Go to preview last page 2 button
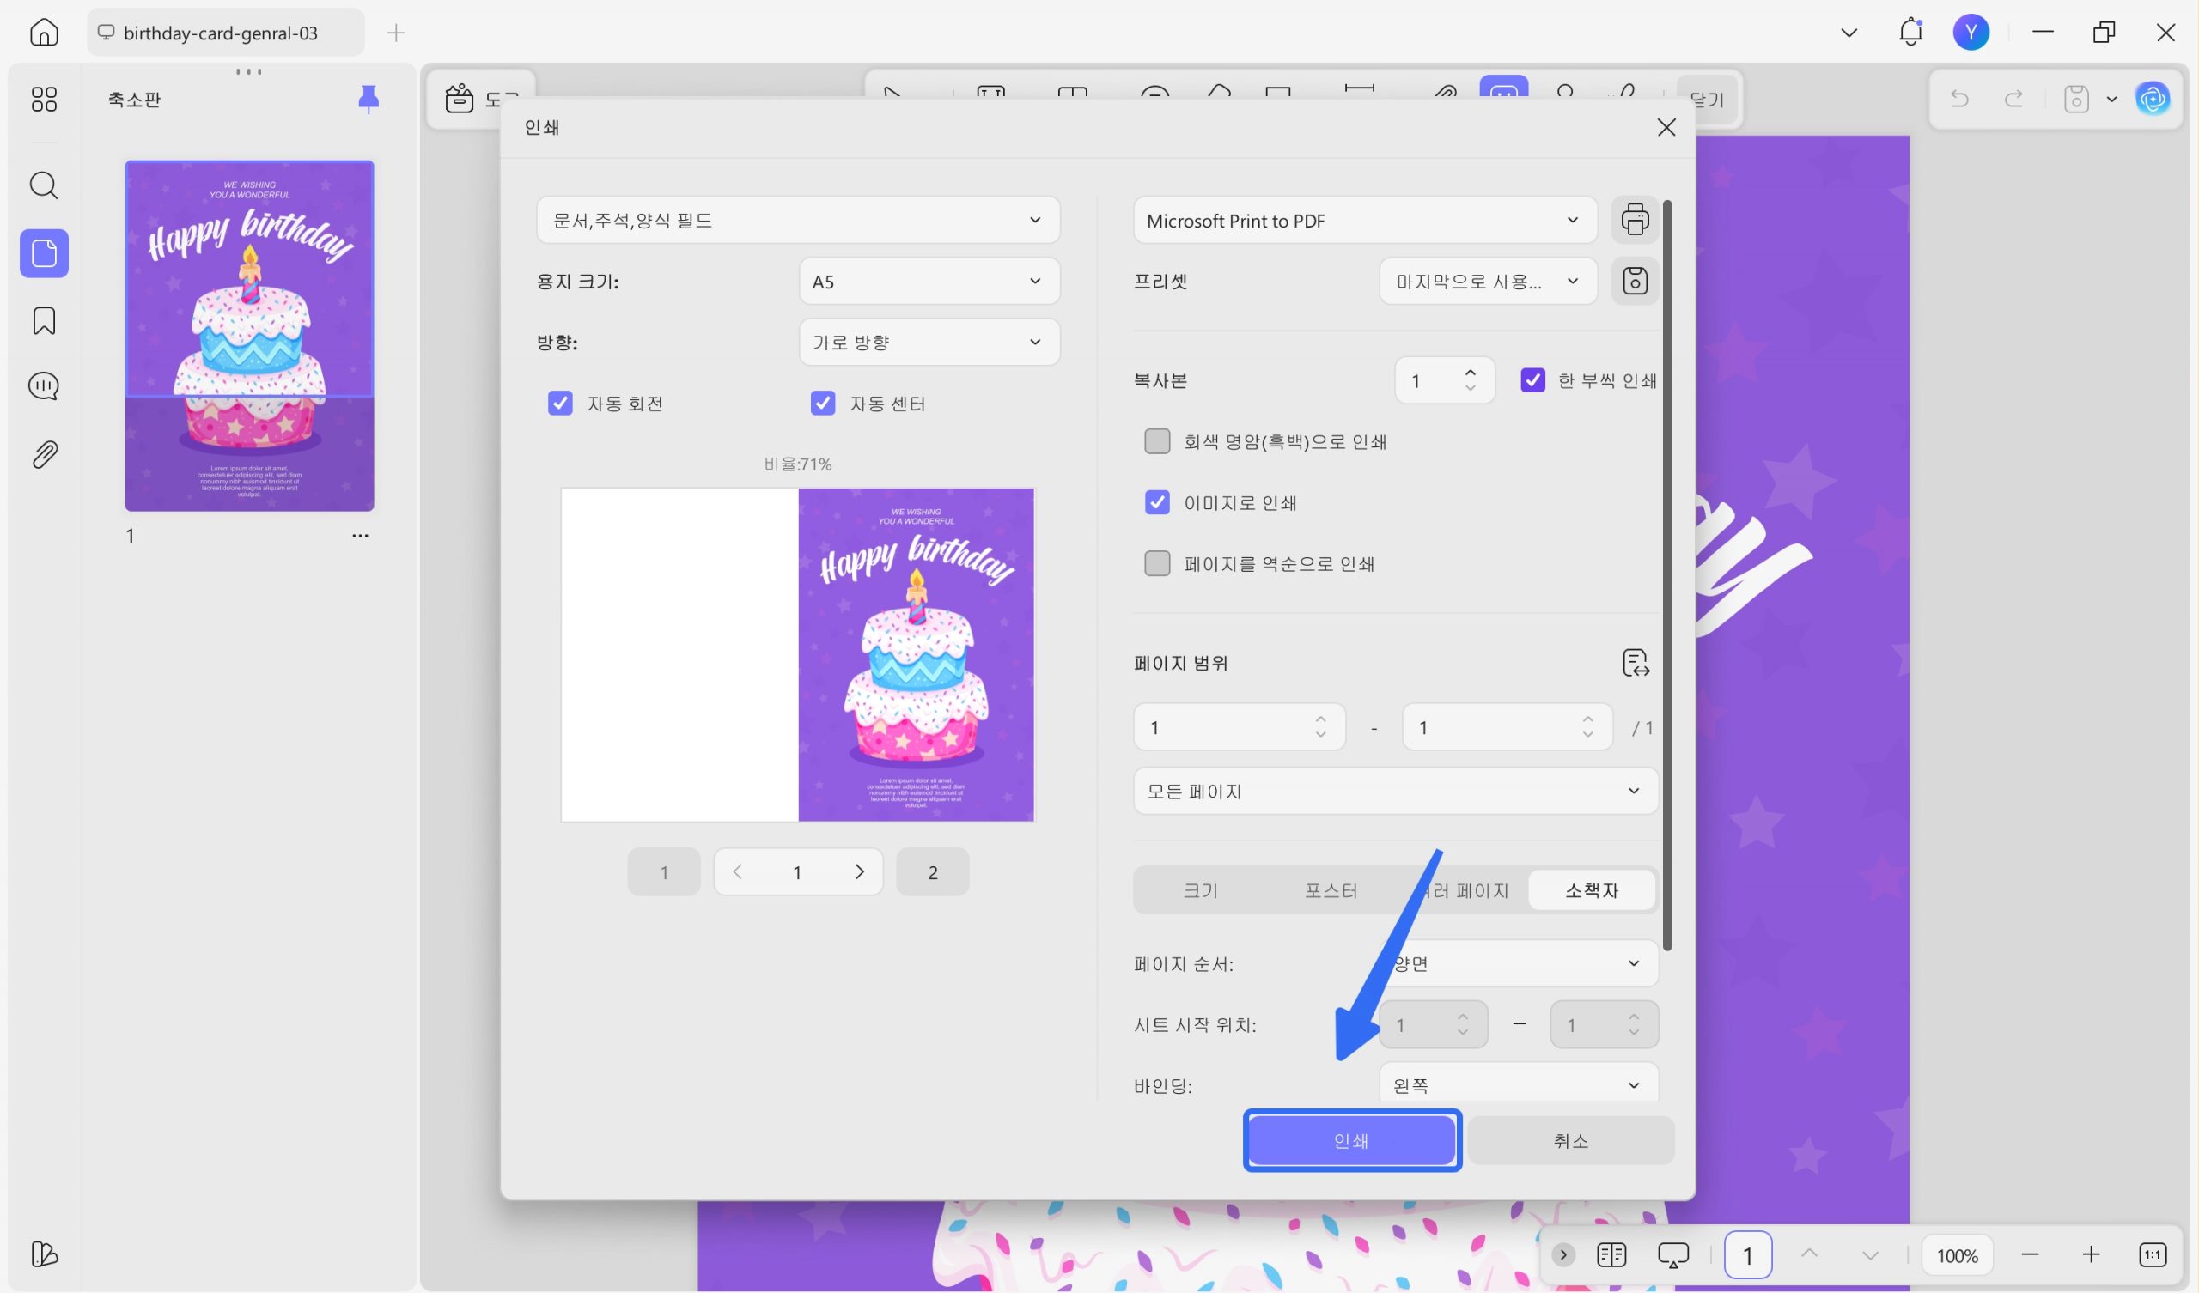The width and height of the screenshot is (2199, 1293). click(x=932, y=871)
